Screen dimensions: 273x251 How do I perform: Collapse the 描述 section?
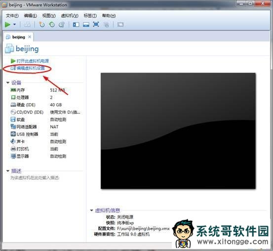click(8, 171)
